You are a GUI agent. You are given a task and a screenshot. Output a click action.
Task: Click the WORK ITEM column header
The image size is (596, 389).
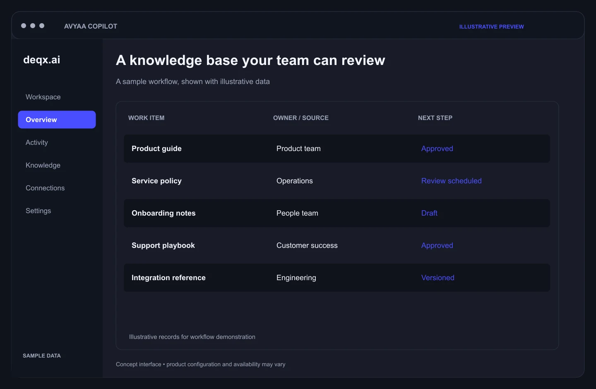pos(147,118)
